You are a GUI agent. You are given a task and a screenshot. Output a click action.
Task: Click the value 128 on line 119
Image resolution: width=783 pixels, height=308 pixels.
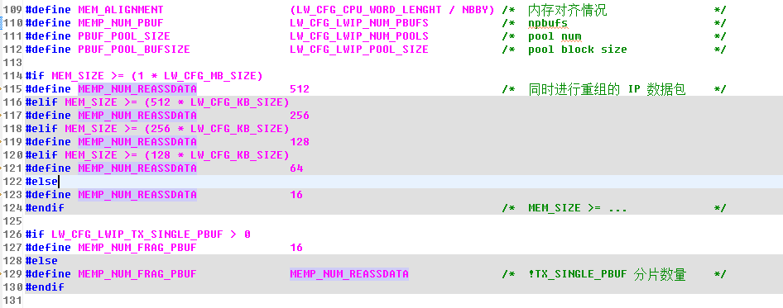(x=300, y=141)
